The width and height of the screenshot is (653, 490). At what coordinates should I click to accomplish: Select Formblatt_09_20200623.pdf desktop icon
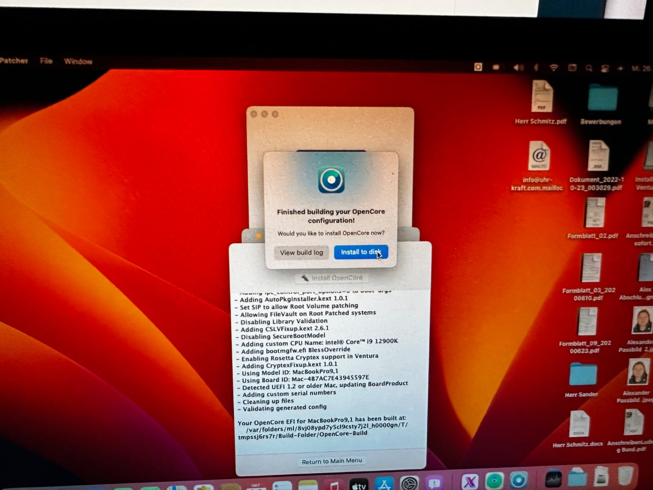[x=586, y=330]
